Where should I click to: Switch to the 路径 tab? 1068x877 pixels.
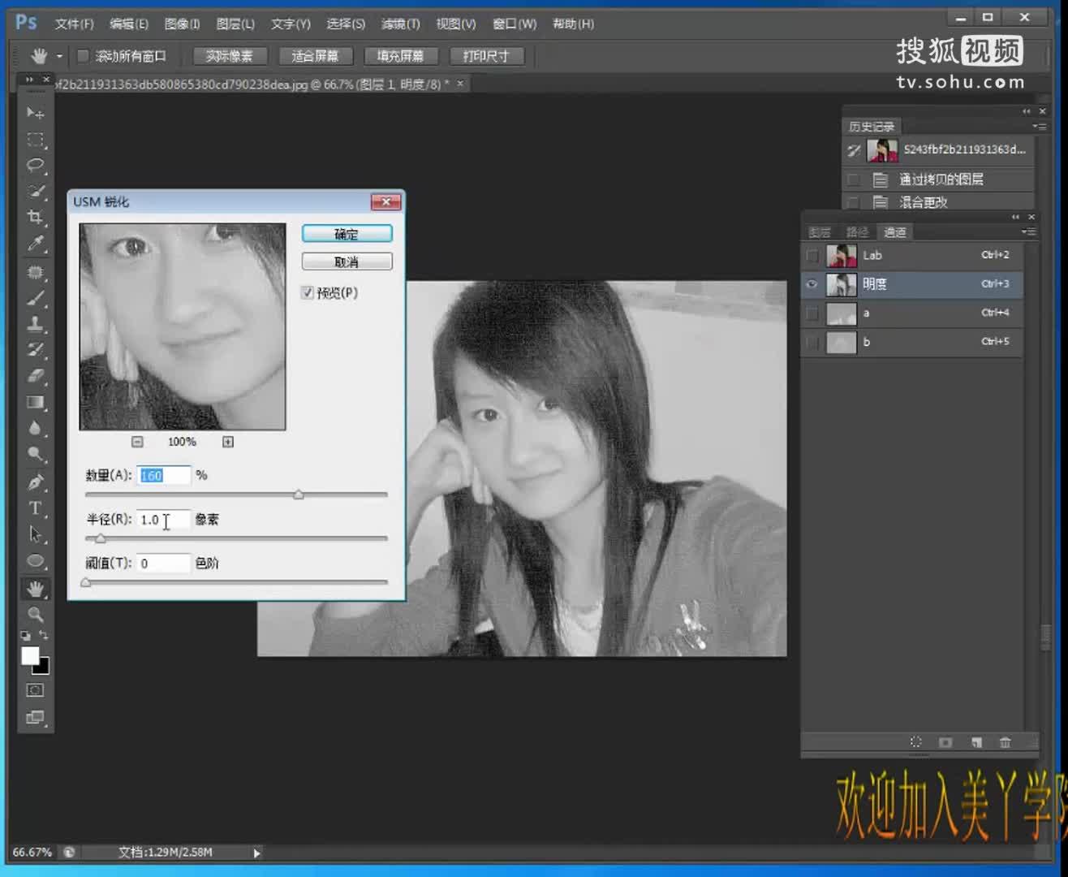click(x=857, y=231)
